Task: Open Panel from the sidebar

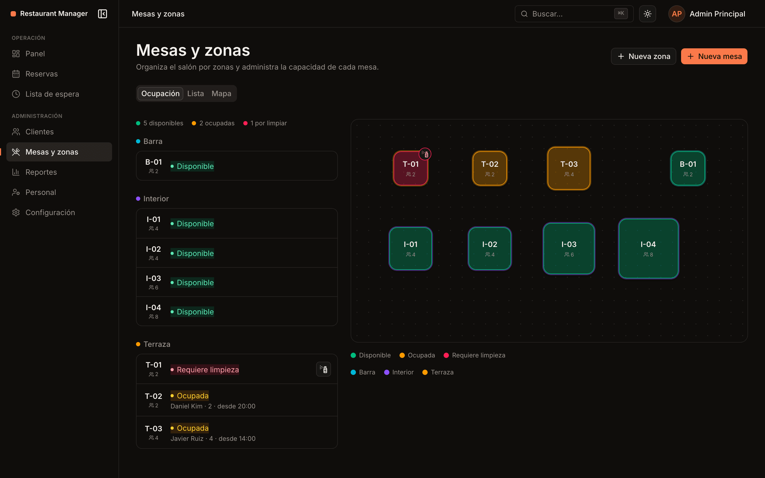Action: click(59, 54)
